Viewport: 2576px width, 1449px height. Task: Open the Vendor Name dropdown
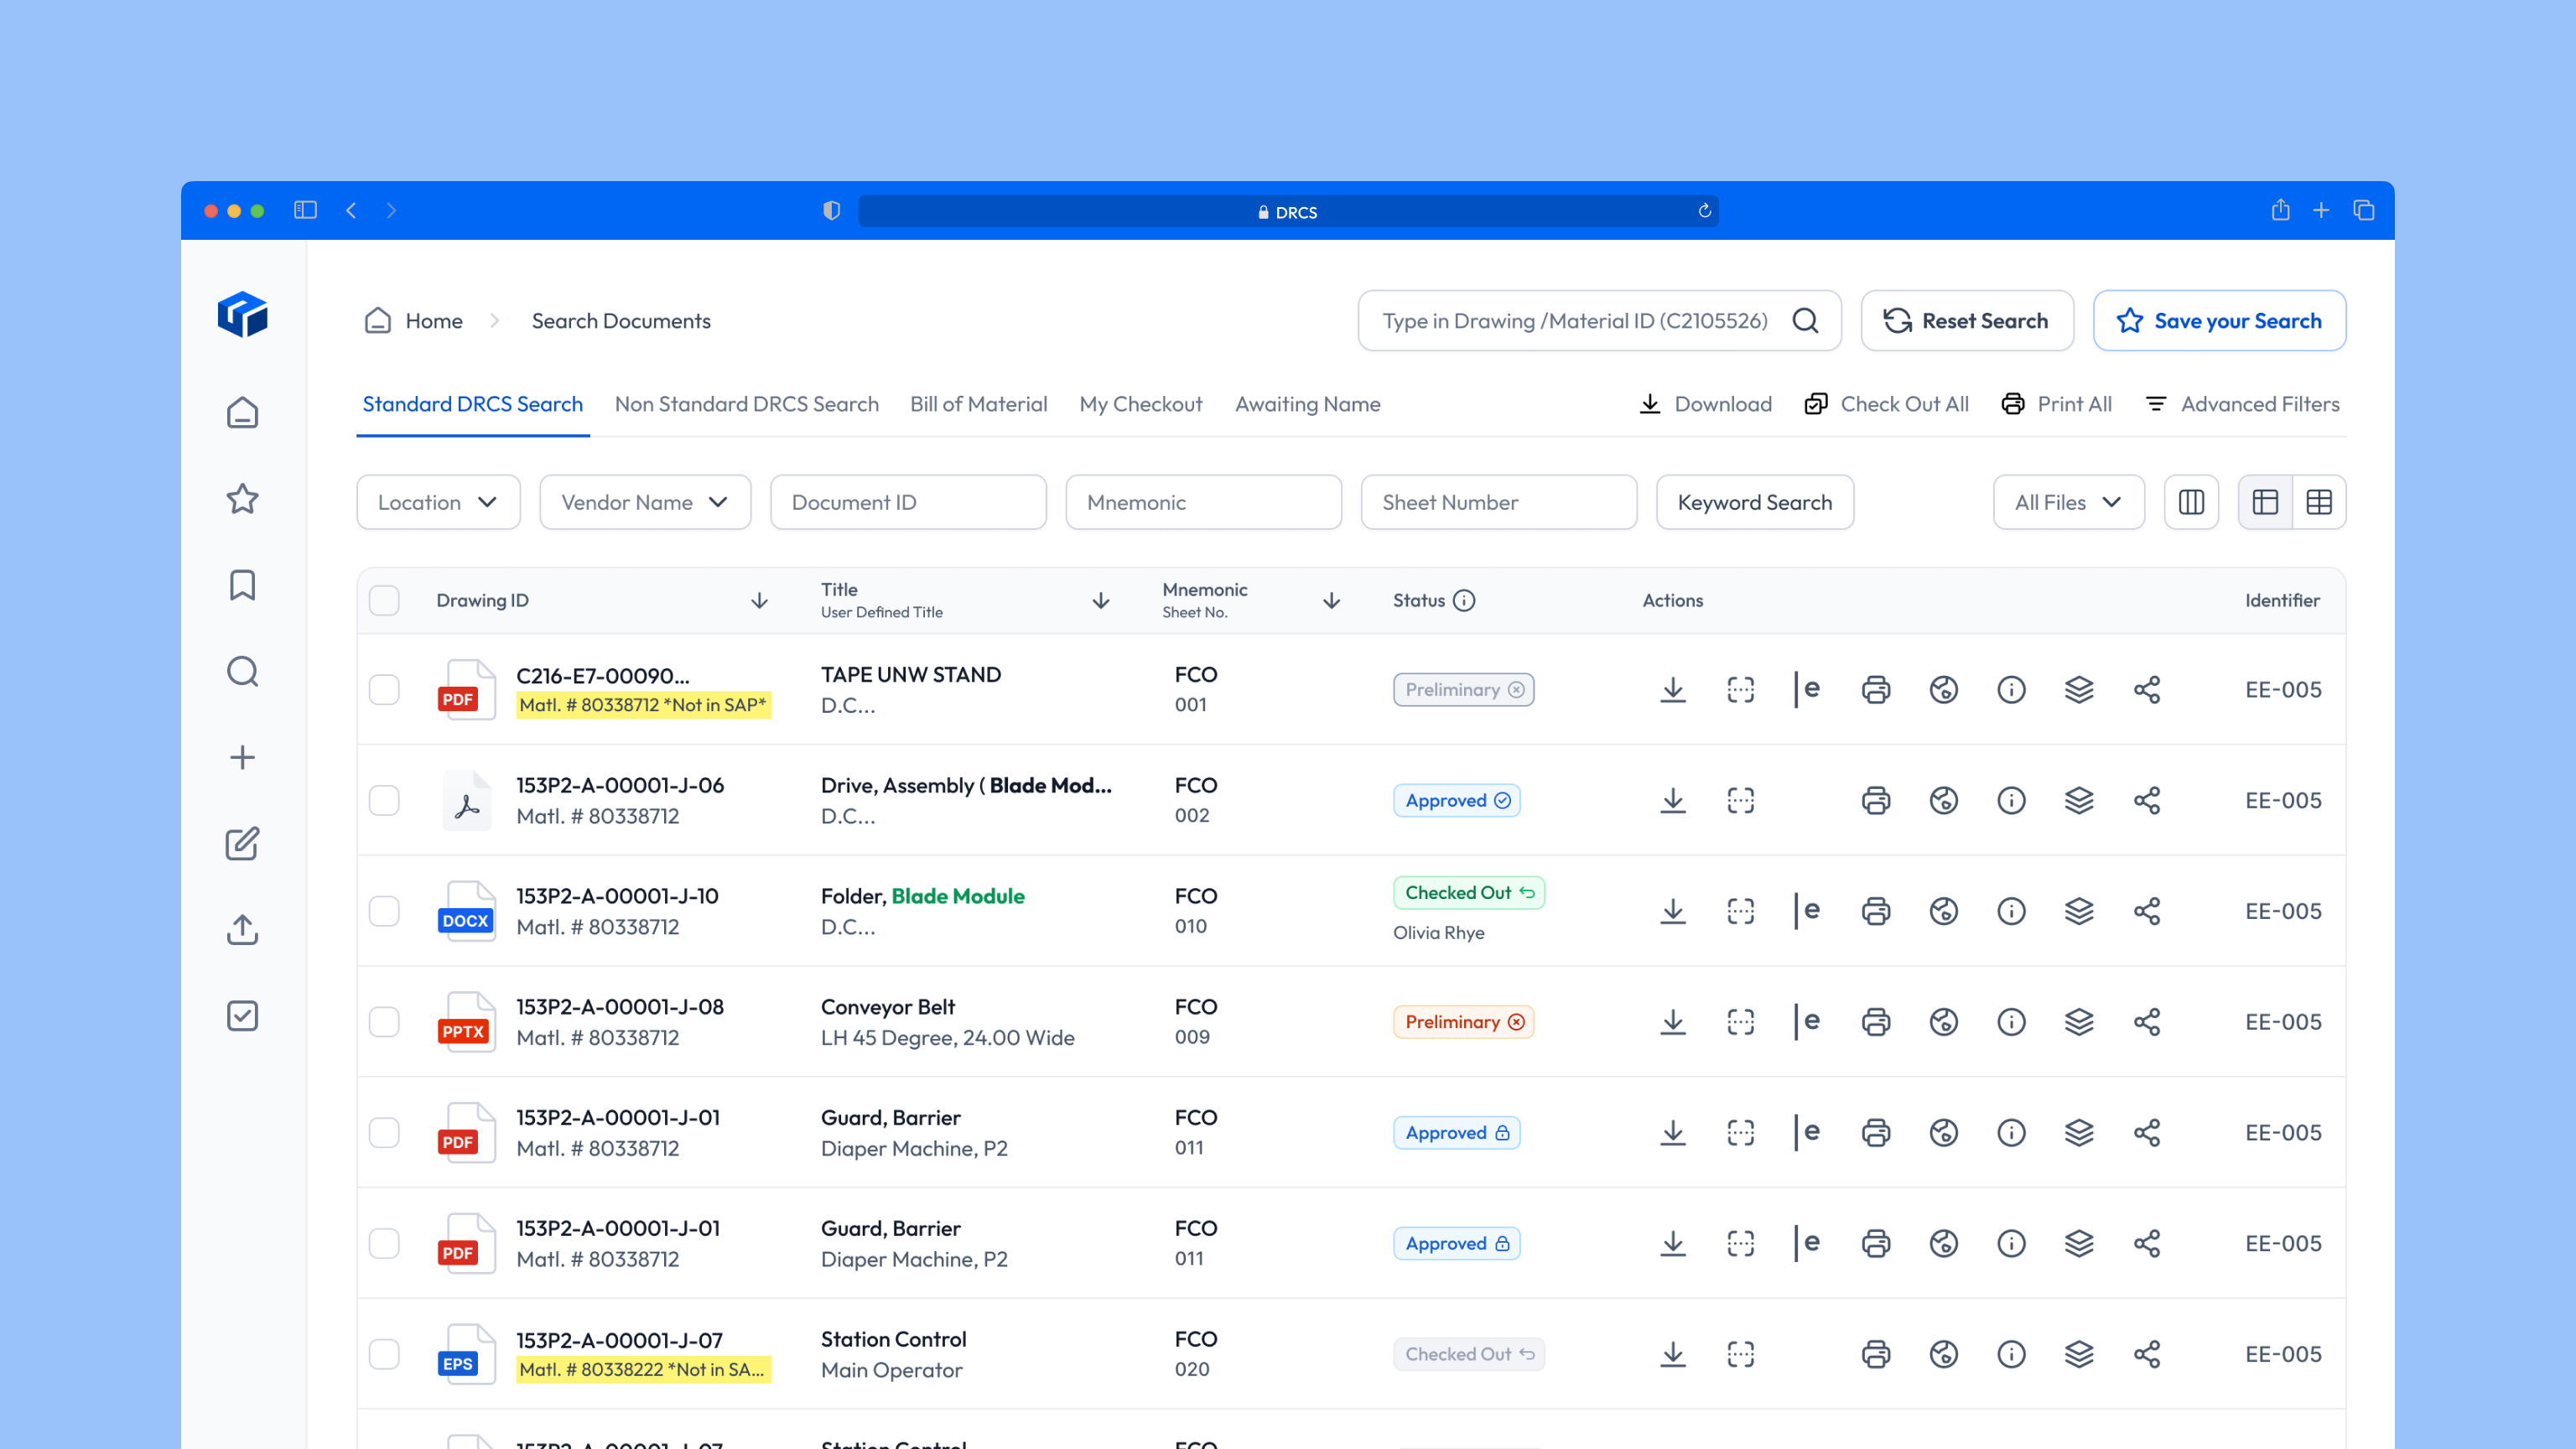point(645,502)
